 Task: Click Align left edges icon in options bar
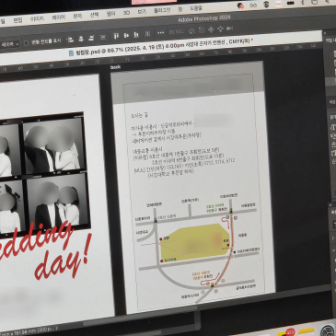(71, 40)
